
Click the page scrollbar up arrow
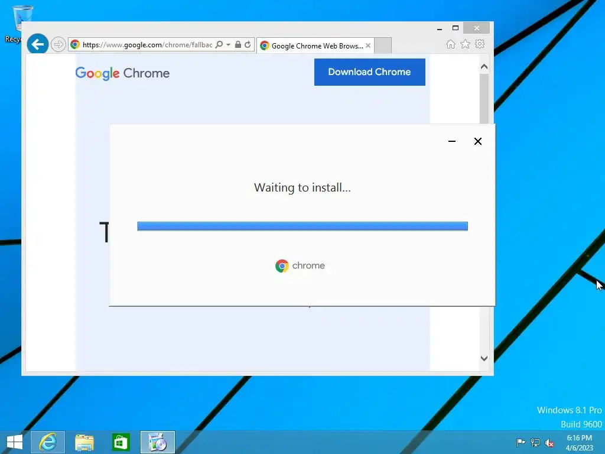(484, 66)
